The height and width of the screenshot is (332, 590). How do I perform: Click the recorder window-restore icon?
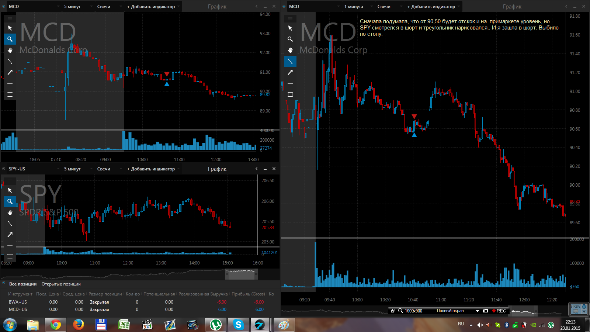393,311
